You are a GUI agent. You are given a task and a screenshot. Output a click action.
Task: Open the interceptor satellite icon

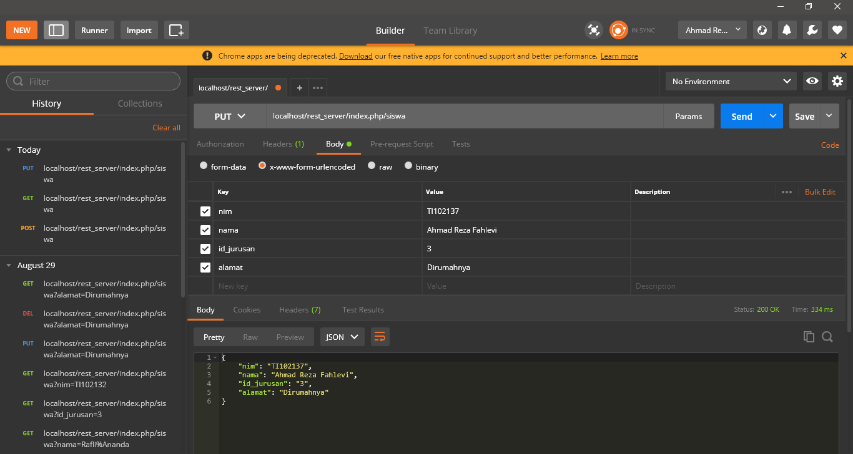(x=593, y=30)
